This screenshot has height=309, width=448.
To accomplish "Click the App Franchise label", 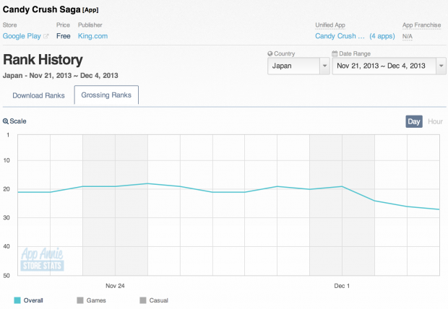I will [x=421, y=25].
